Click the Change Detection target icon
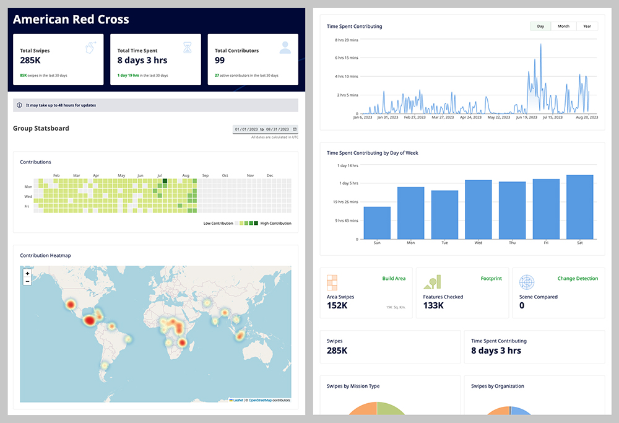The height and width of the screenshot is (423, 619). click(x=527, y=282)
